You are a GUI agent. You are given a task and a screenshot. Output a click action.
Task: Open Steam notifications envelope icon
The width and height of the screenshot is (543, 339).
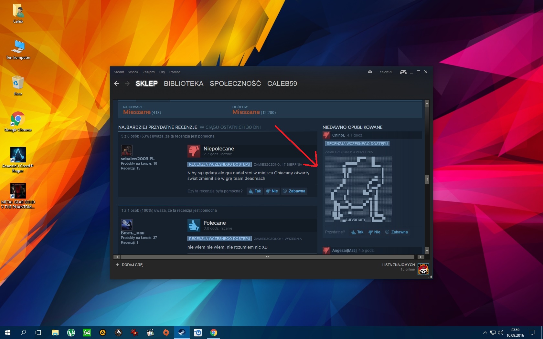coord(370,72)
